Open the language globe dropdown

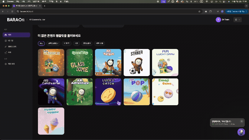click(238, 20)
